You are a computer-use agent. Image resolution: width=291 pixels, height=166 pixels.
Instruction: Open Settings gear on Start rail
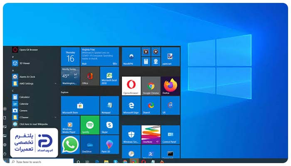[x=5, y=145]
